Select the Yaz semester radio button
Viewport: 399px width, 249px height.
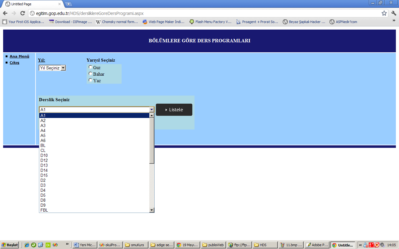pyautogui.click(x=90, y=80)
